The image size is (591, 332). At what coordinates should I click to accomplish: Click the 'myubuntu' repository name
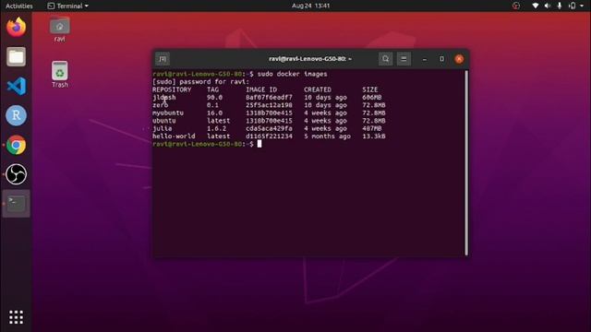pyautogui.click(x=168, y=113)
